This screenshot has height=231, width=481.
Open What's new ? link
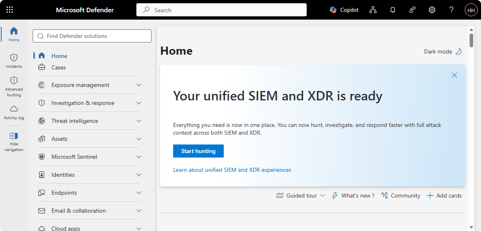click(358, 195)
